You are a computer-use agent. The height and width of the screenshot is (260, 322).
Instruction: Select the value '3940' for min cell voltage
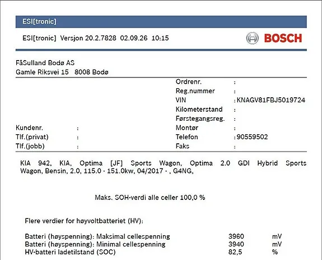(x=236, y=244)
